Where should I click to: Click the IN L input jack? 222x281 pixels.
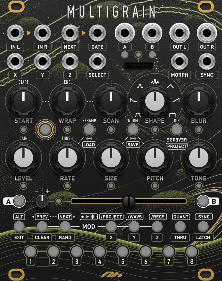(15, 33)
